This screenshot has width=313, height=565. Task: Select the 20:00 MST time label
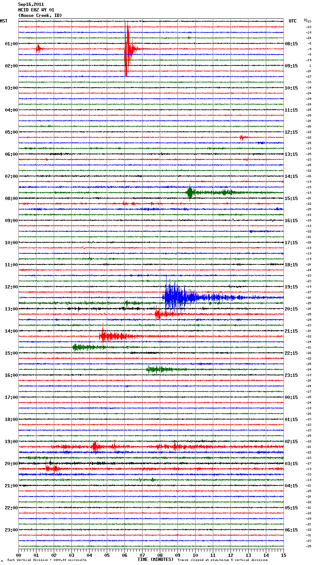(x=11, y=463)
